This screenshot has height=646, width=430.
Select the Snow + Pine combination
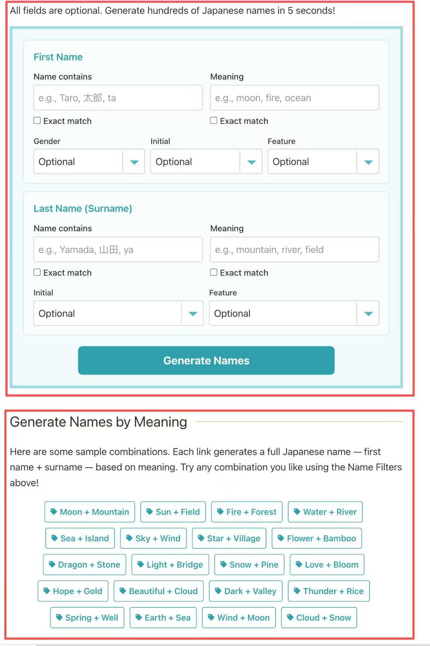249,565
